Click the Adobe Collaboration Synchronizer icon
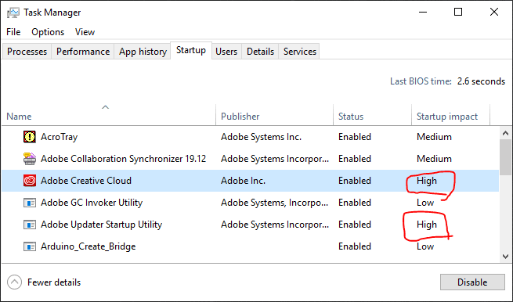513x302 pixels. [30, 159]
